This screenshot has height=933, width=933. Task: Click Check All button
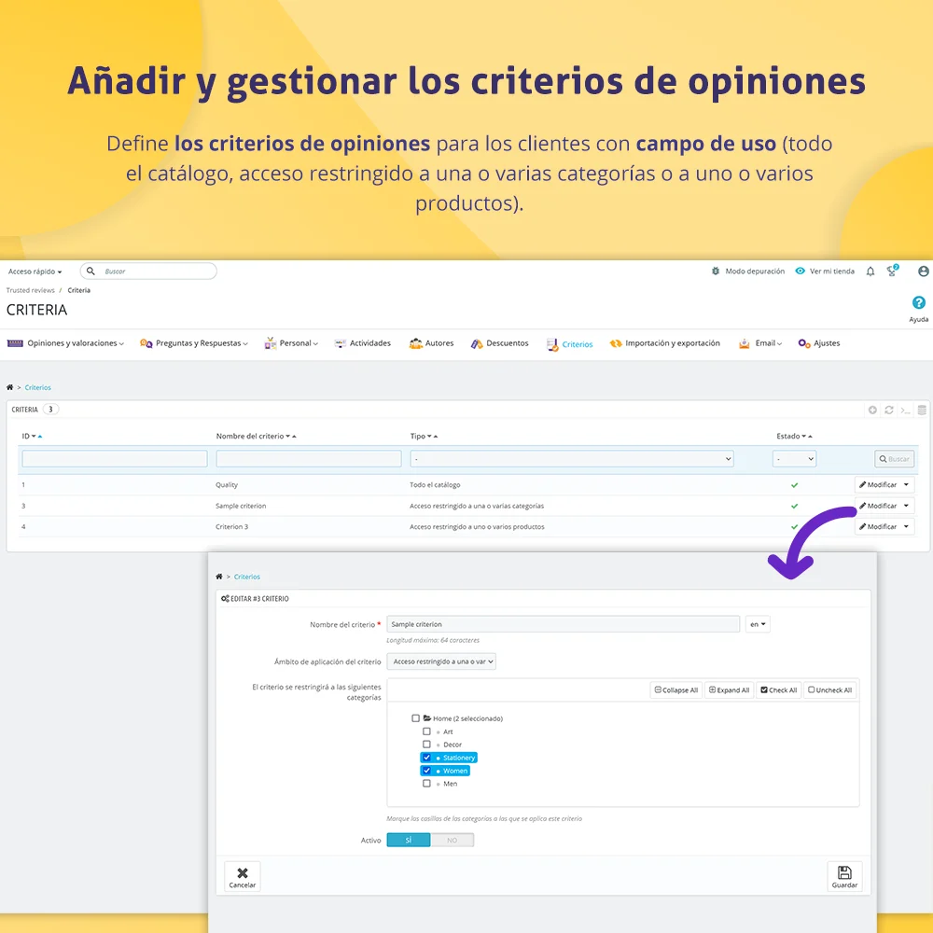pyautogui.click(x=779, y=690)
